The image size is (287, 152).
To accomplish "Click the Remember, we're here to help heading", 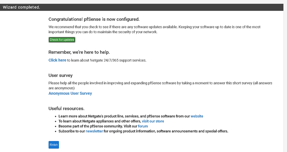I will [x=79, y=52].
